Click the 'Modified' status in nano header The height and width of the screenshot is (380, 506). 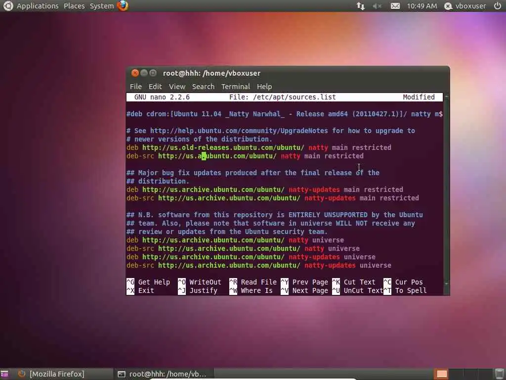[x=419, y=97]
